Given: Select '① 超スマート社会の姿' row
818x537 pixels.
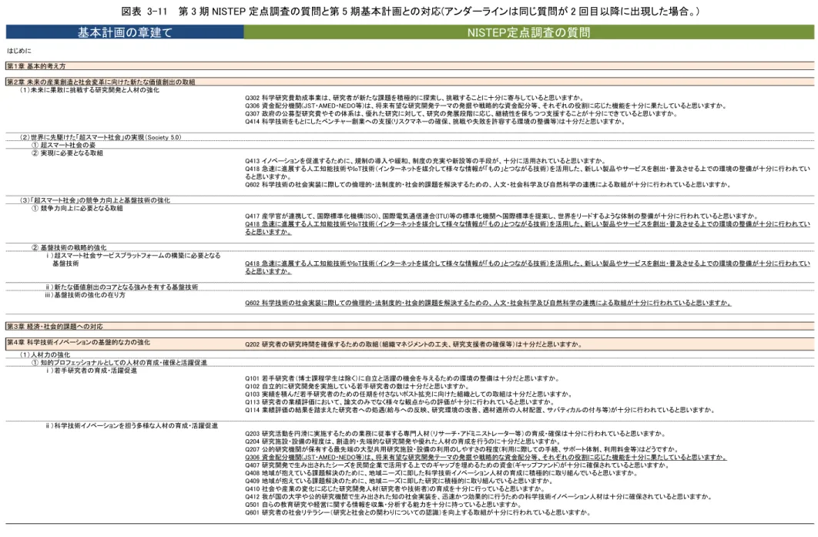Looking at the screenshot, I should tap(64, 145).
